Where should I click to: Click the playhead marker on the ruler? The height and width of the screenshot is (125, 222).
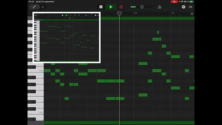(119, 14)
